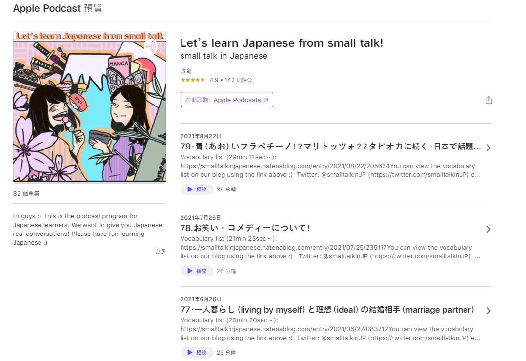Show more podcast description via 更多
The width and height of the screenshot is (526, 361).
tap(161, 251)
